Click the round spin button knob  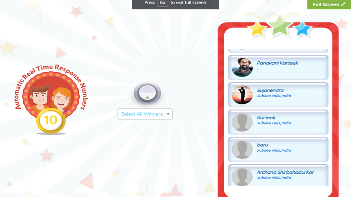(x=147, y=93)
